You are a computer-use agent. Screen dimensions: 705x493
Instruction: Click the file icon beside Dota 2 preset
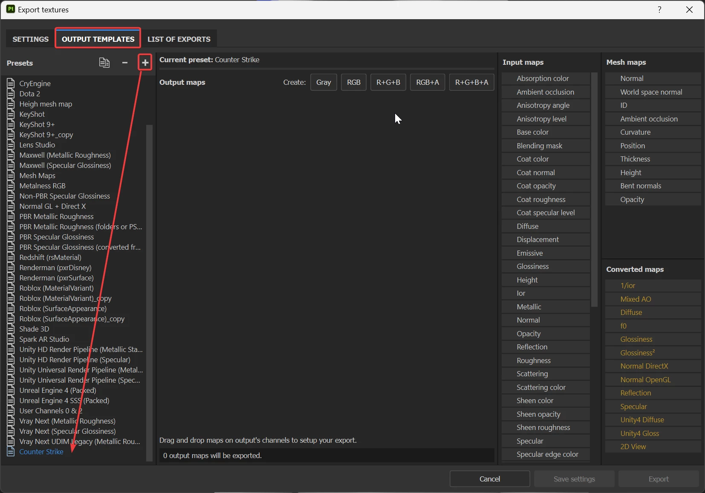(11, 94)
